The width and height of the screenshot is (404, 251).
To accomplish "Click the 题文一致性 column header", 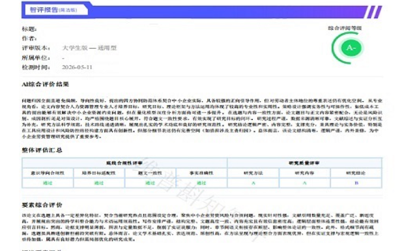I will point(151,173).
